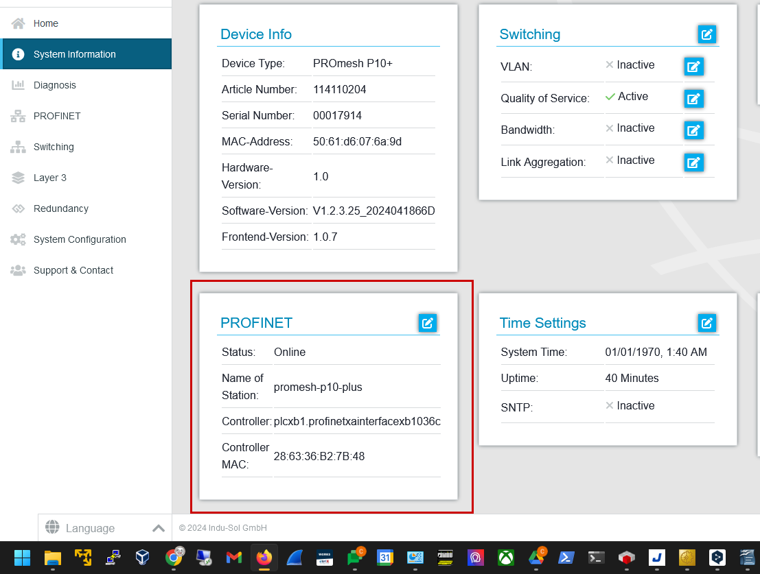Edit the Switching card settings
The width and height of the screenshot is (760, 574).
706,34
